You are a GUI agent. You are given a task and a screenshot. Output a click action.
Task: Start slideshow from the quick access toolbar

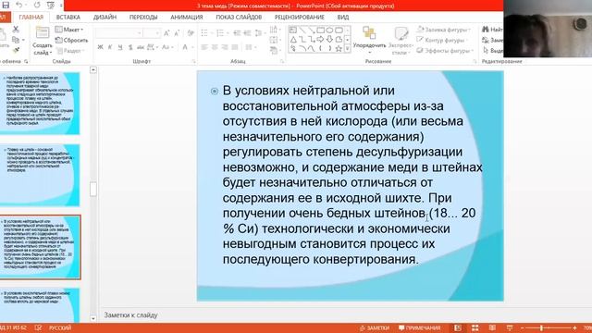50,5
